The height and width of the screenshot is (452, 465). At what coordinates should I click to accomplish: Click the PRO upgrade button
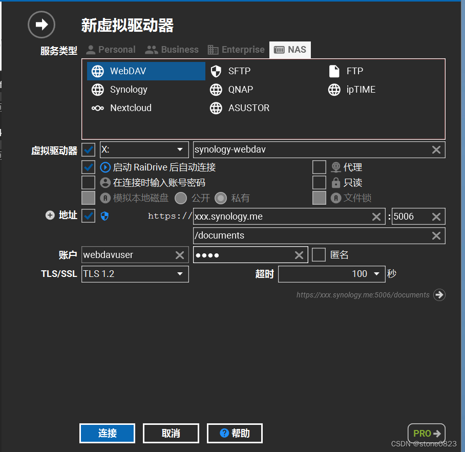pos(427,434)
